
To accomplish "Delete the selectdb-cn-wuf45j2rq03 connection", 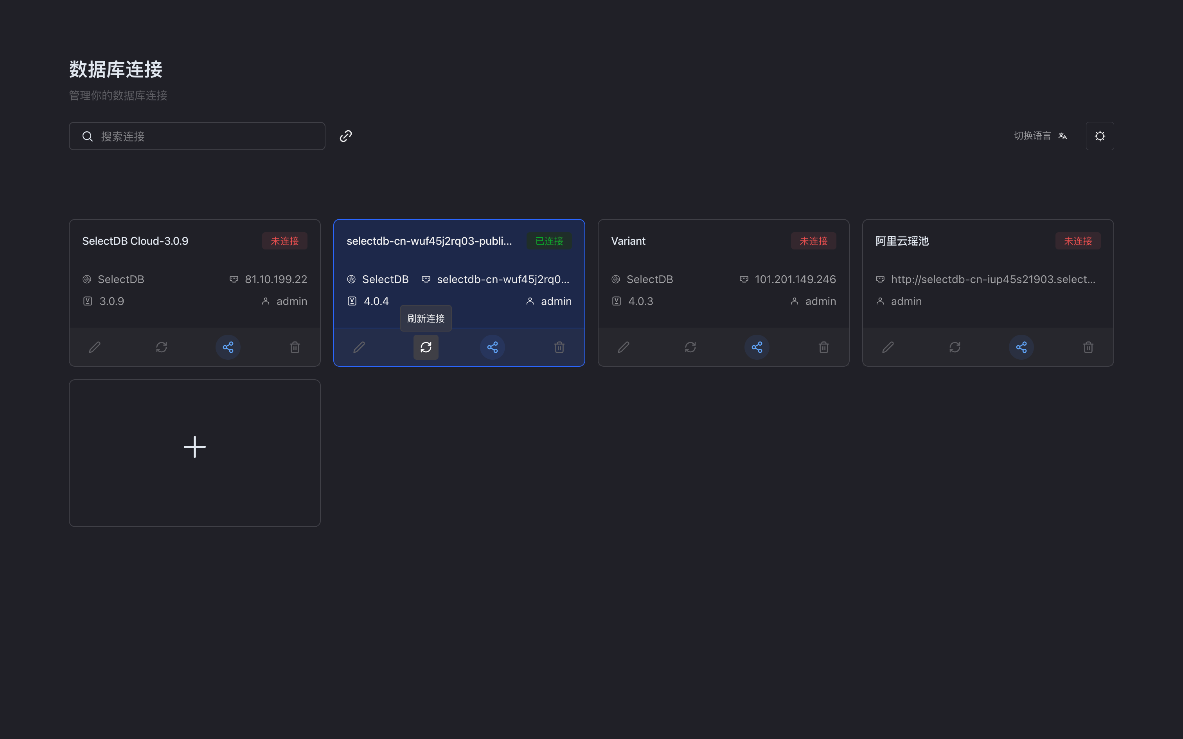I will point(559,347).
